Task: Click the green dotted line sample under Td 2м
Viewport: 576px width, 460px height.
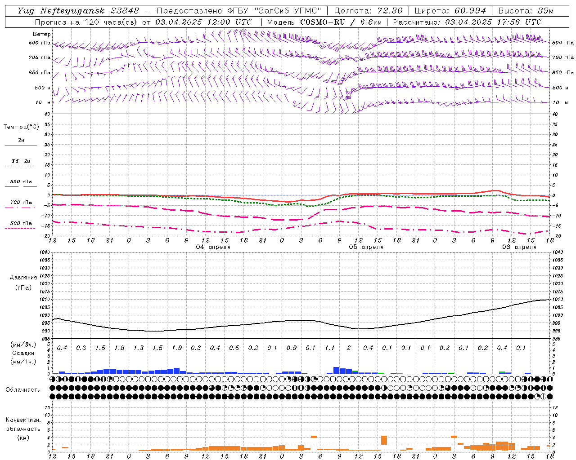Action: [20, 166]
